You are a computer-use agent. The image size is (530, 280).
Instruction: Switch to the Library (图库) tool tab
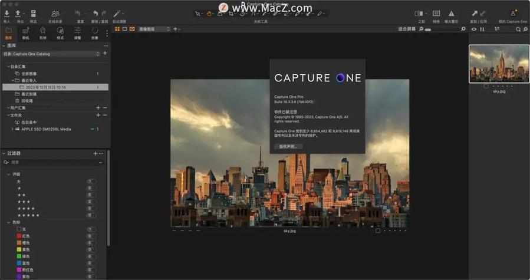(x=8, y=33)
